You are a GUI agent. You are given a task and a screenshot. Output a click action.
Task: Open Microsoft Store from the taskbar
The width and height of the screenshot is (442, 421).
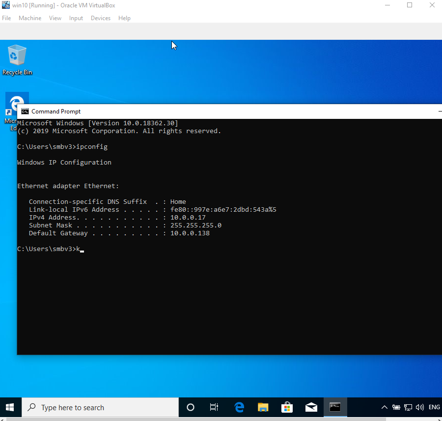tap(287, 407)
